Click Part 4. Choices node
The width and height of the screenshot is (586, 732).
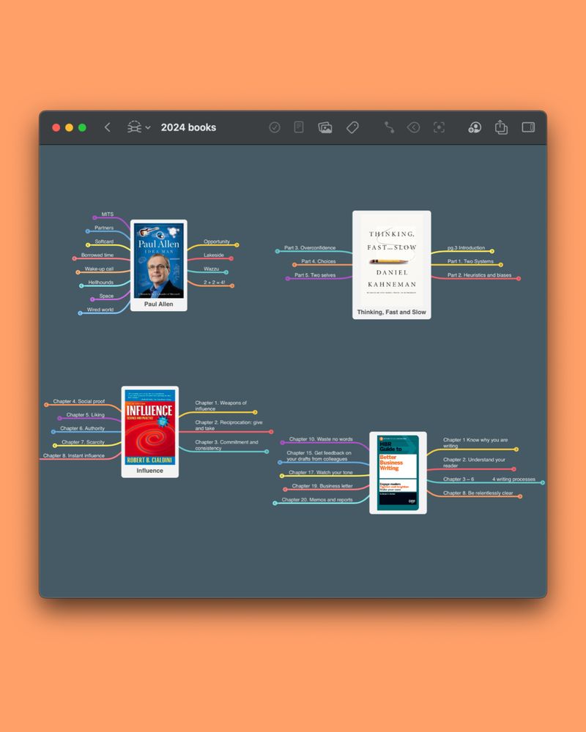pos(318,261)
